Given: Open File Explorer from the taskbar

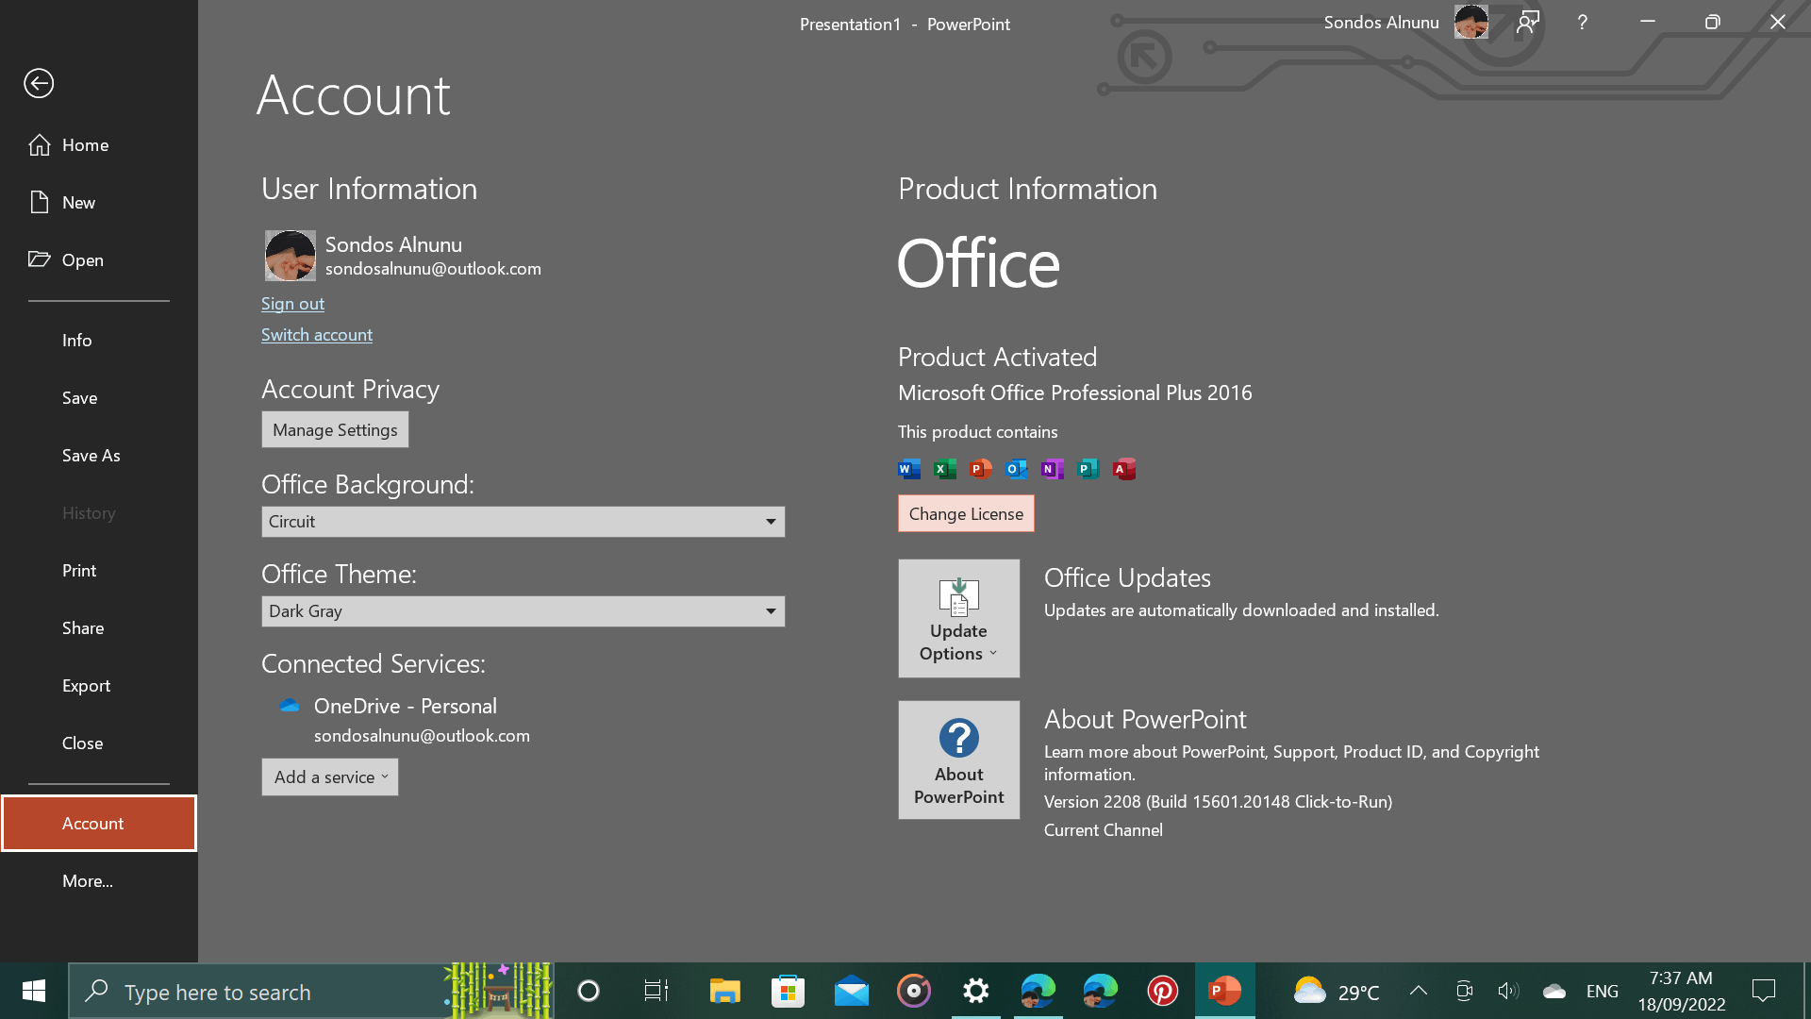Looking at the screenshot, I should tap(724, 991).
